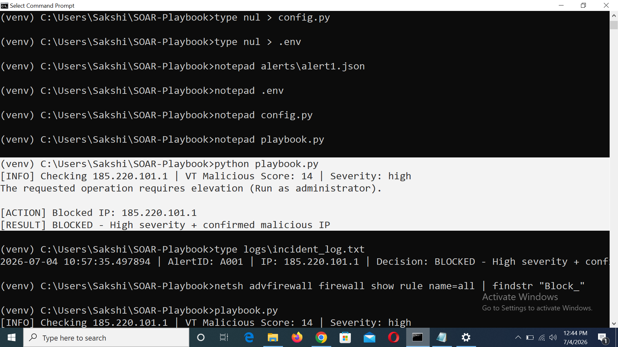Check the battery status icon

click(530, 337)
